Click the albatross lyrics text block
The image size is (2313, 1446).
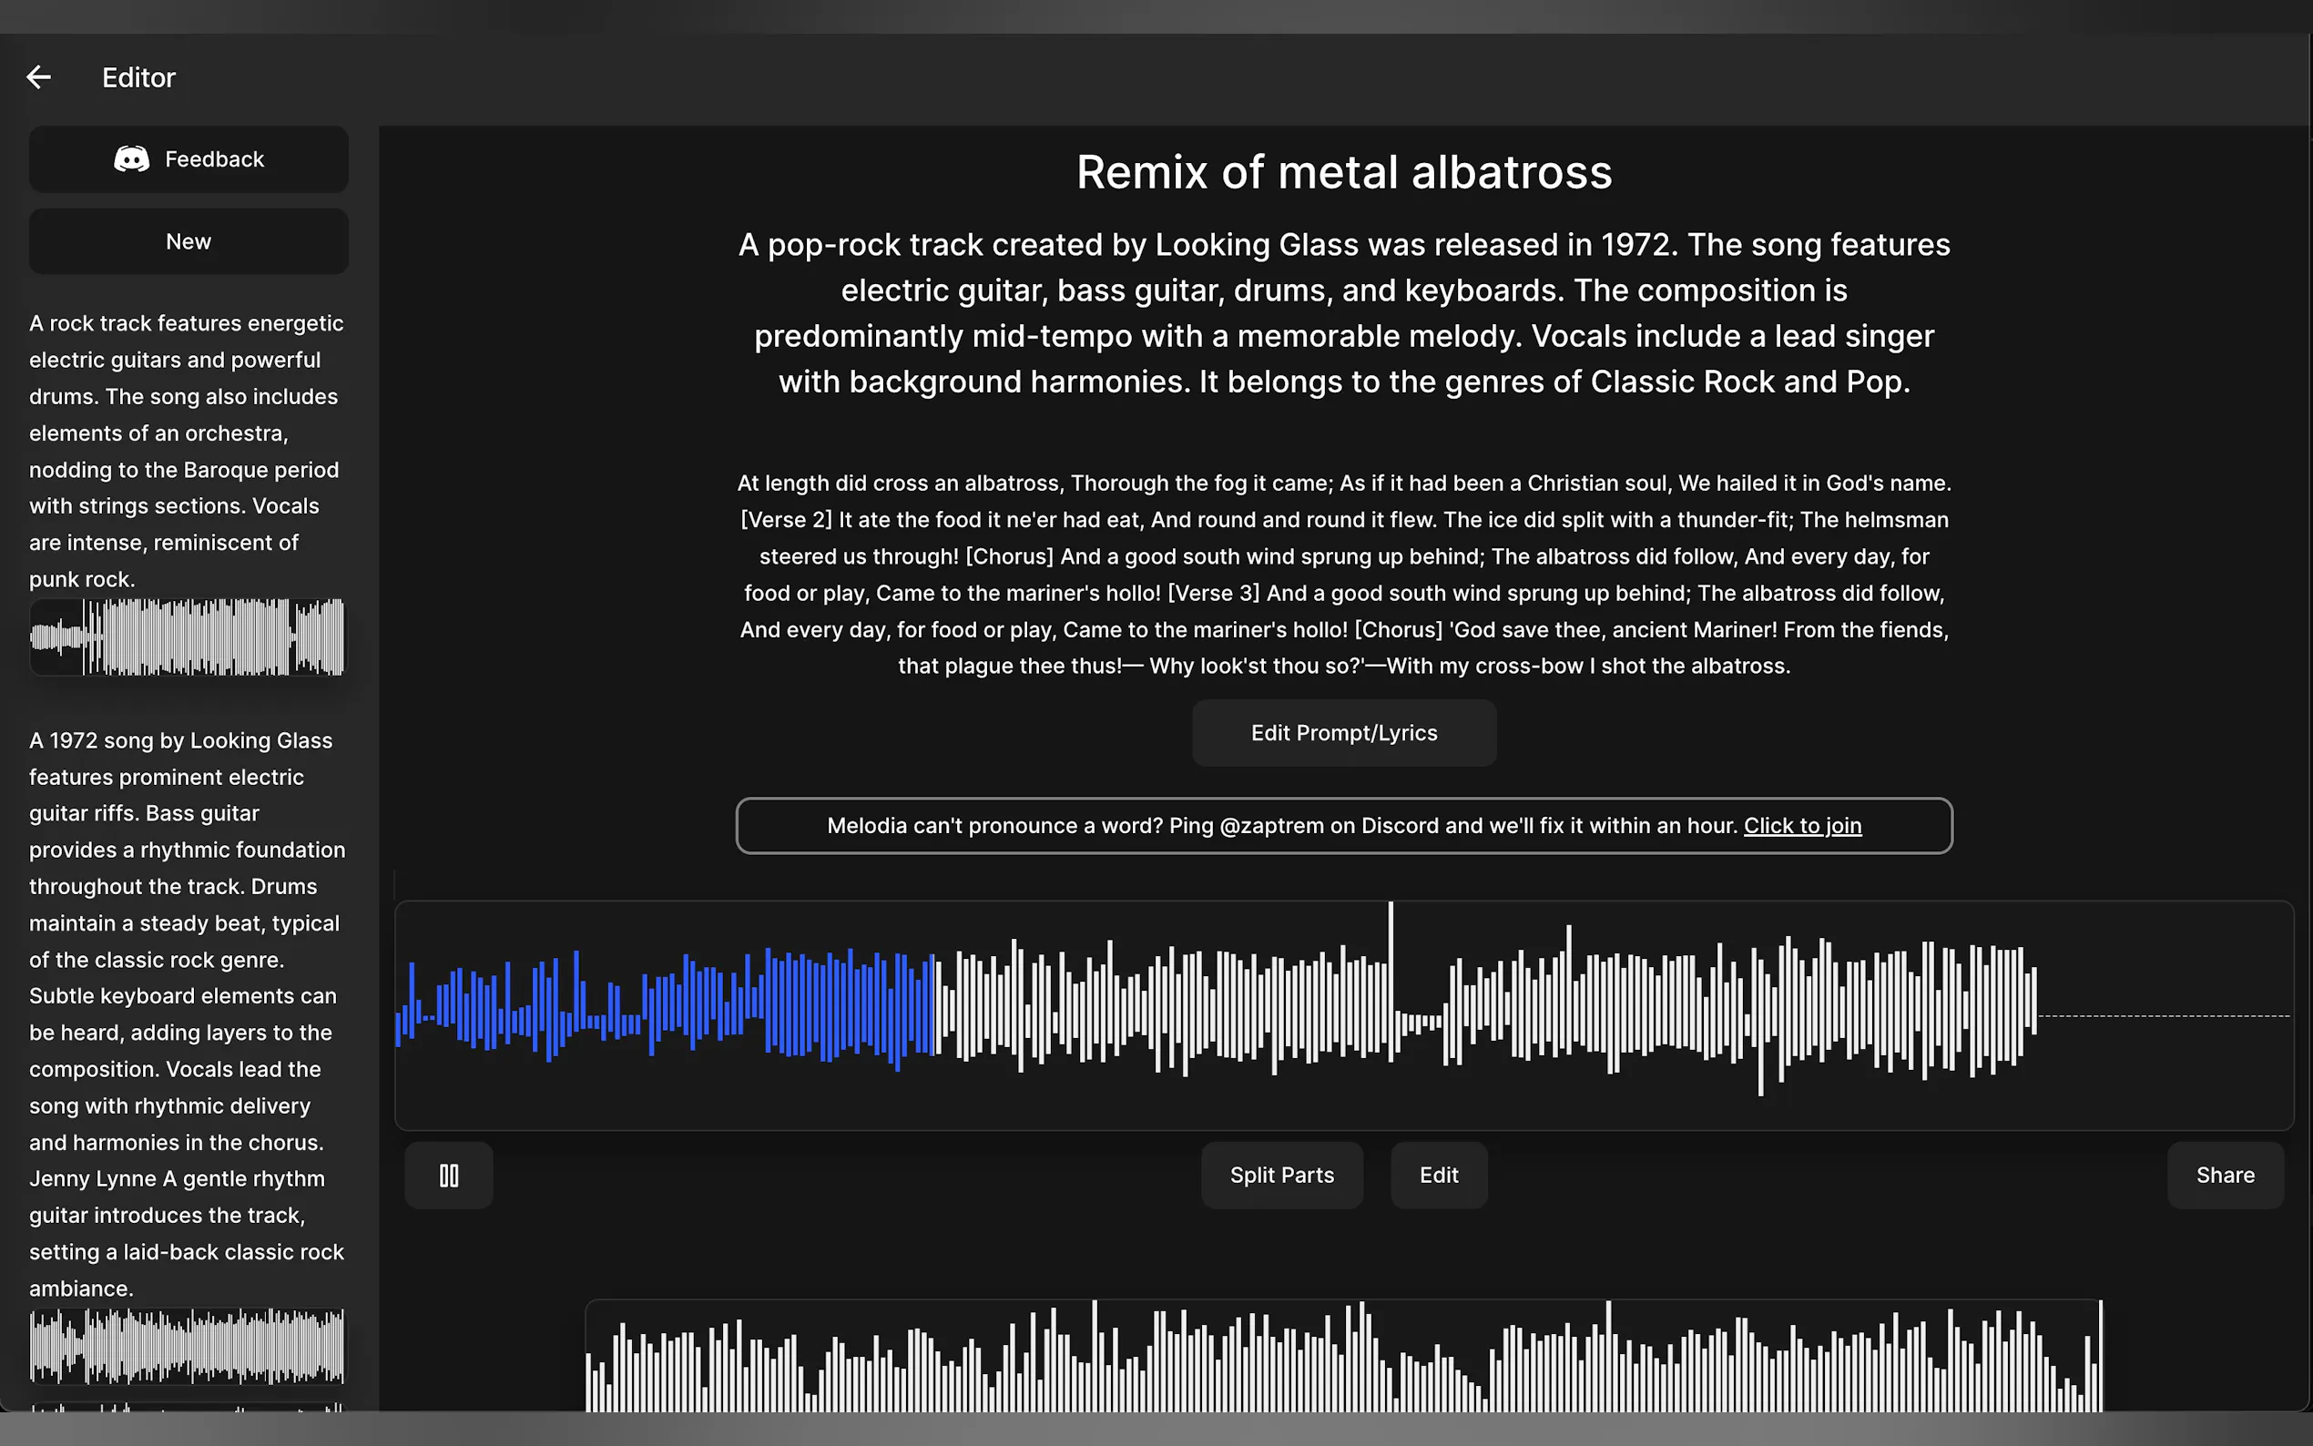coord(1343,574)
